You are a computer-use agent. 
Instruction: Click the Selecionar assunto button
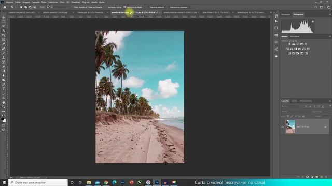coord(157,7)
